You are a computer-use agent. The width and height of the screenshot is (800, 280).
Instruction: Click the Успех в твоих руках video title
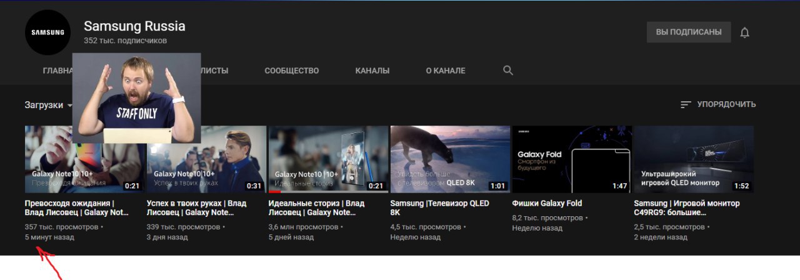point(196,207)
